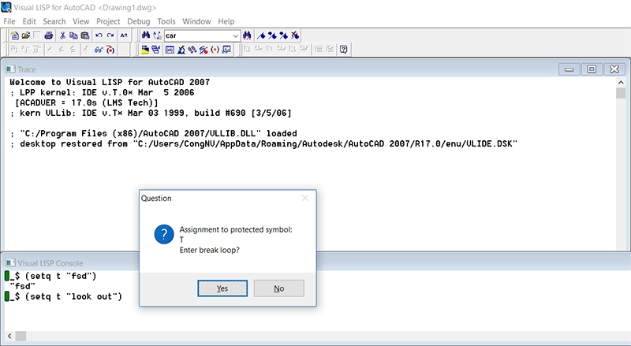Close the Question dialog box
The width and height of the screenshot is (631, 346).
click(305, 199)
